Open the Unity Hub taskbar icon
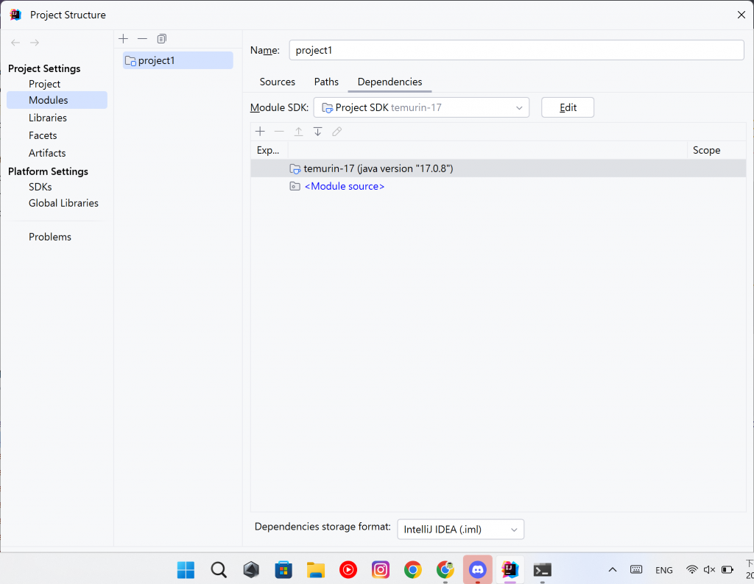Screen dimensions: 754x584 click(251, 570)
